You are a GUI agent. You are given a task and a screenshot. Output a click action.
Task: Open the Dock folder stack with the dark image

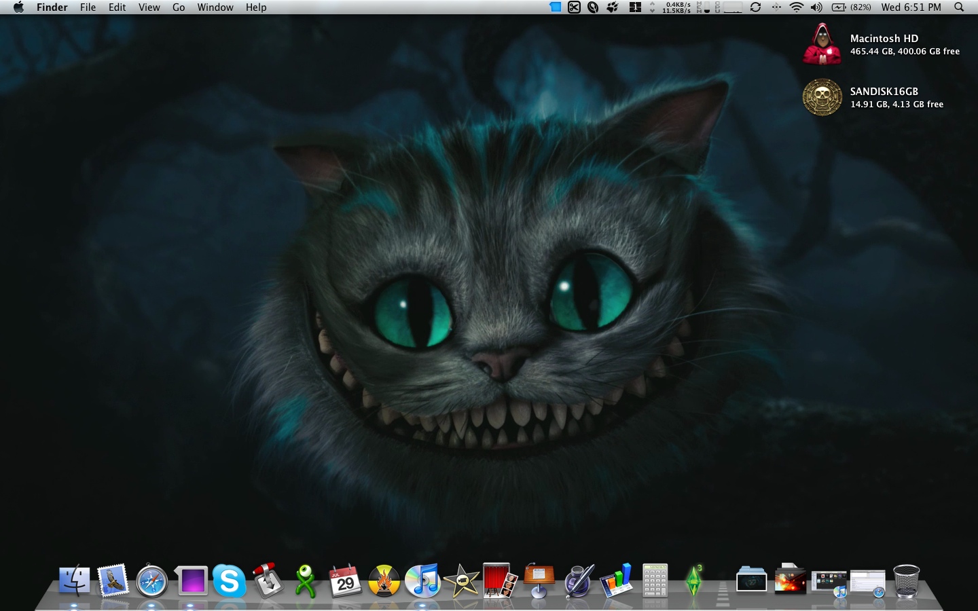(751, 580)
